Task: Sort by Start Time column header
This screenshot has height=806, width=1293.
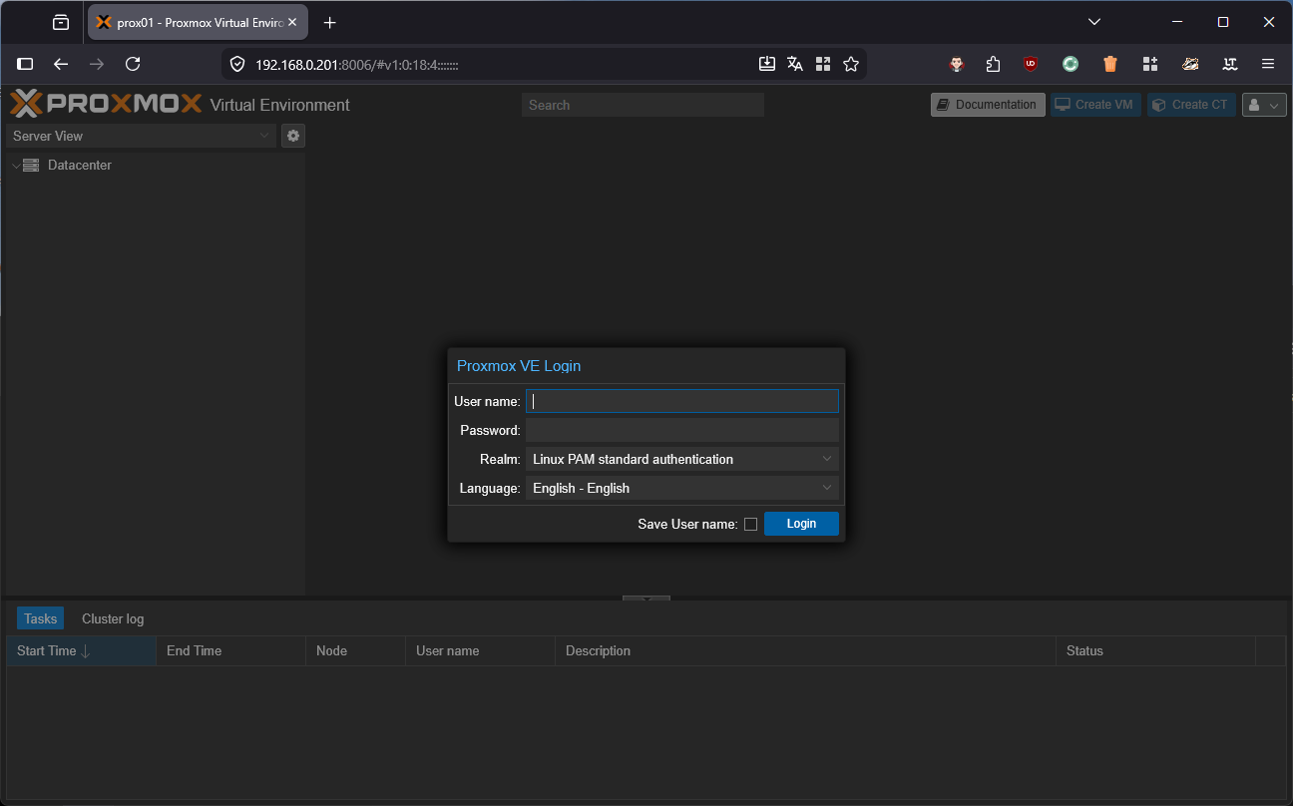Action: 81,650
